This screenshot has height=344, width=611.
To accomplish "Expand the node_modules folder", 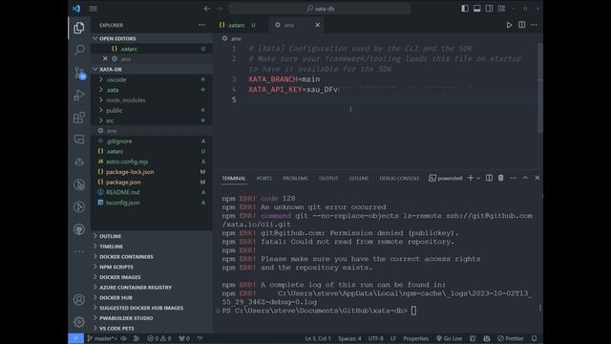I will click(101, 100).
